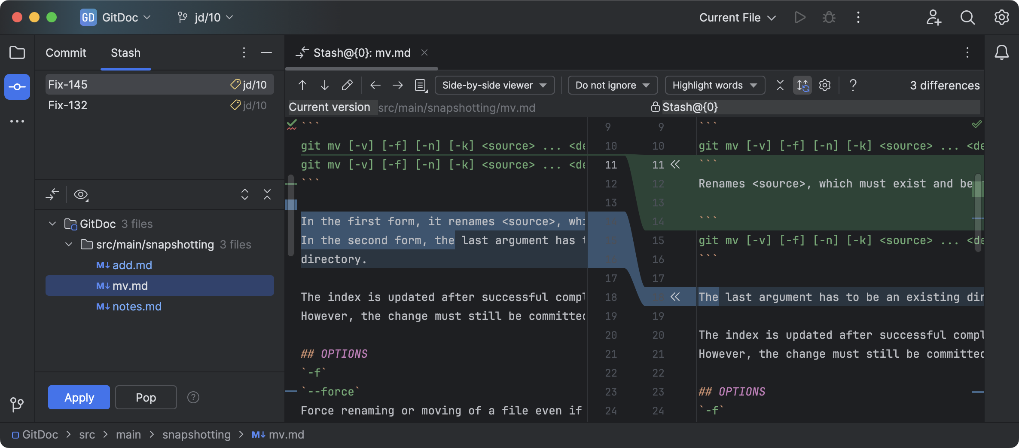1019x448 pixels.
Task: Open the Side-by-side viewer dropdown
Action: (494, 85)
